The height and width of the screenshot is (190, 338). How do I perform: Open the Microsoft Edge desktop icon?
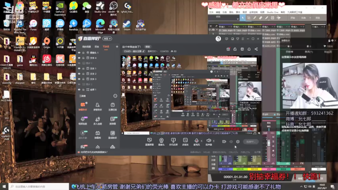coord(100,26)
